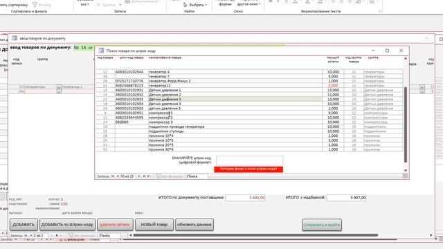This screenshot has width=443, height=249.
Task: Click the текущий остаток column header
Action: tap(333, 59)
